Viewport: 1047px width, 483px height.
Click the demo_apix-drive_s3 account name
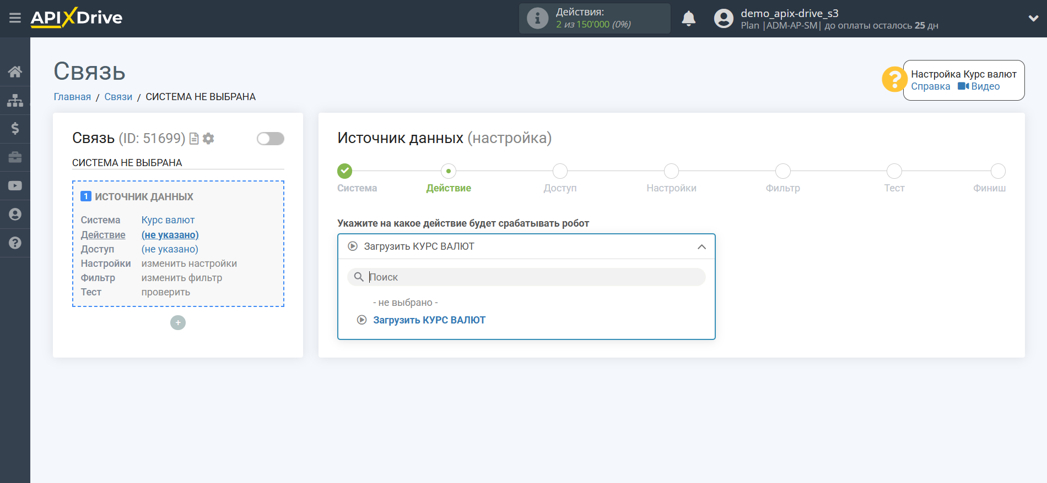(x=789, y=13)
